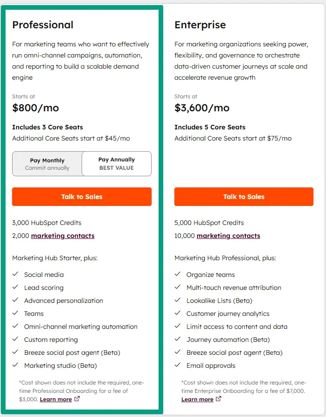Click external link icon beside Enterprise's Learn more
326x417 pixels.
(x=218, y=399)
